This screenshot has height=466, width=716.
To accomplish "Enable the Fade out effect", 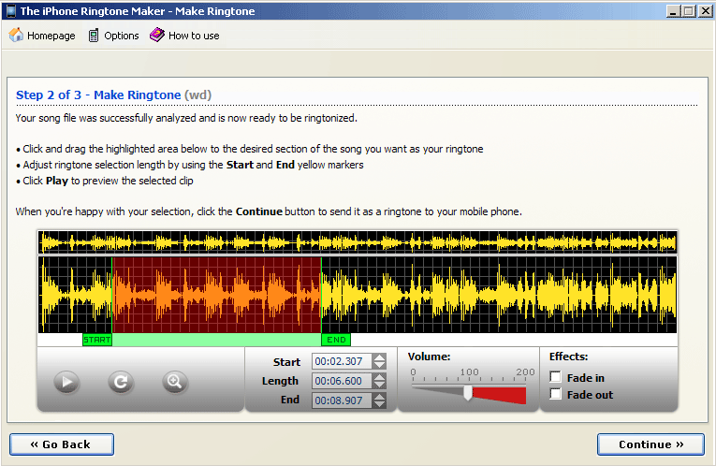I will pos(555,394).
